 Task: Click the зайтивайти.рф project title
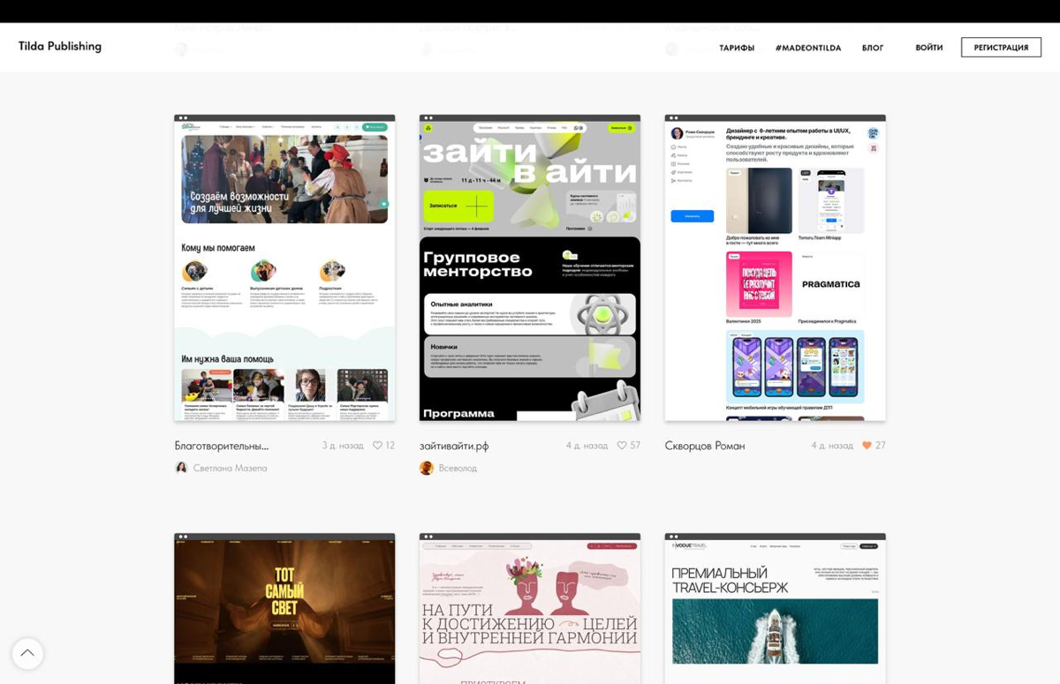(454, 446)
